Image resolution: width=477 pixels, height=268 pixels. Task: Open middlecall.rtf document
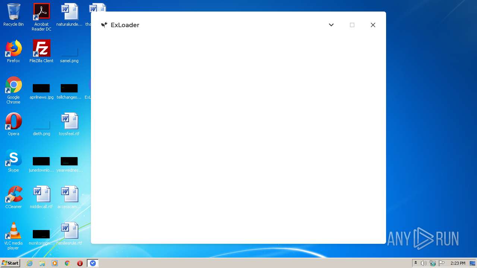41,197
